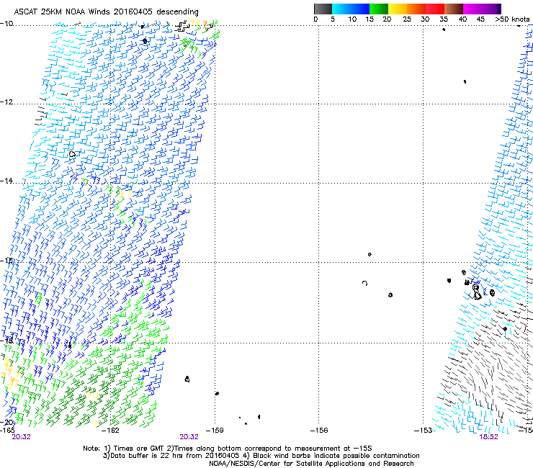This screenshot has height=468, width=533.
Task: Click the '>50 knots' scale label
Action: click(512, 19)
